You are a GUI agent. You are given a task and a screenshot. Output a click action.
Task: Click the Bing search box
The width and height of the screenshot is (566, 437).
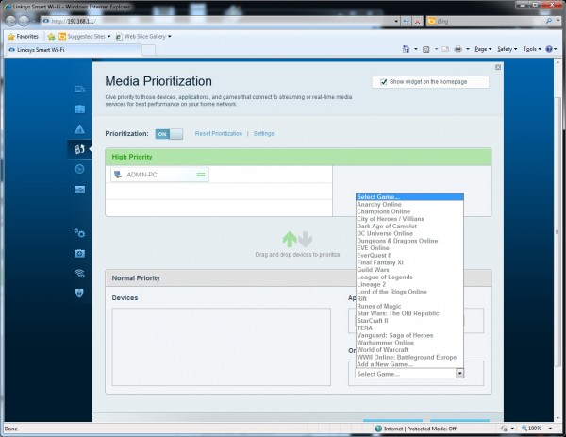[488, 22]
